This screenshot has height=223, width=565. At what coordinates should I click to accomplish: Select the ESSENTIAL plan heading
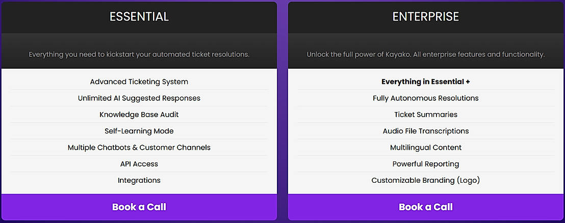(x=139, y=17)
